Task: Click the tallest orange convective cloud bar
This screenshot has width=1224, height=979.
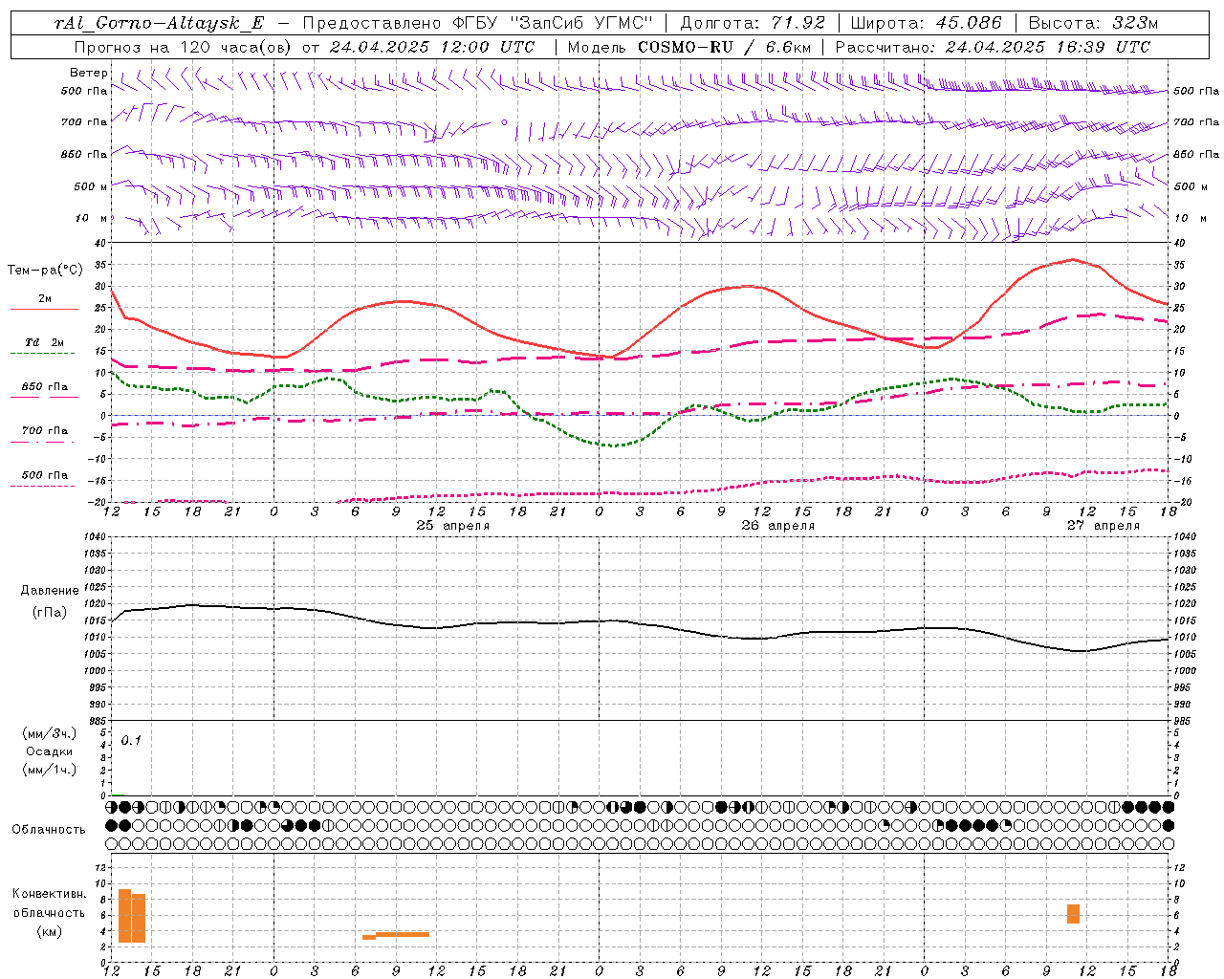Action: 124,916
